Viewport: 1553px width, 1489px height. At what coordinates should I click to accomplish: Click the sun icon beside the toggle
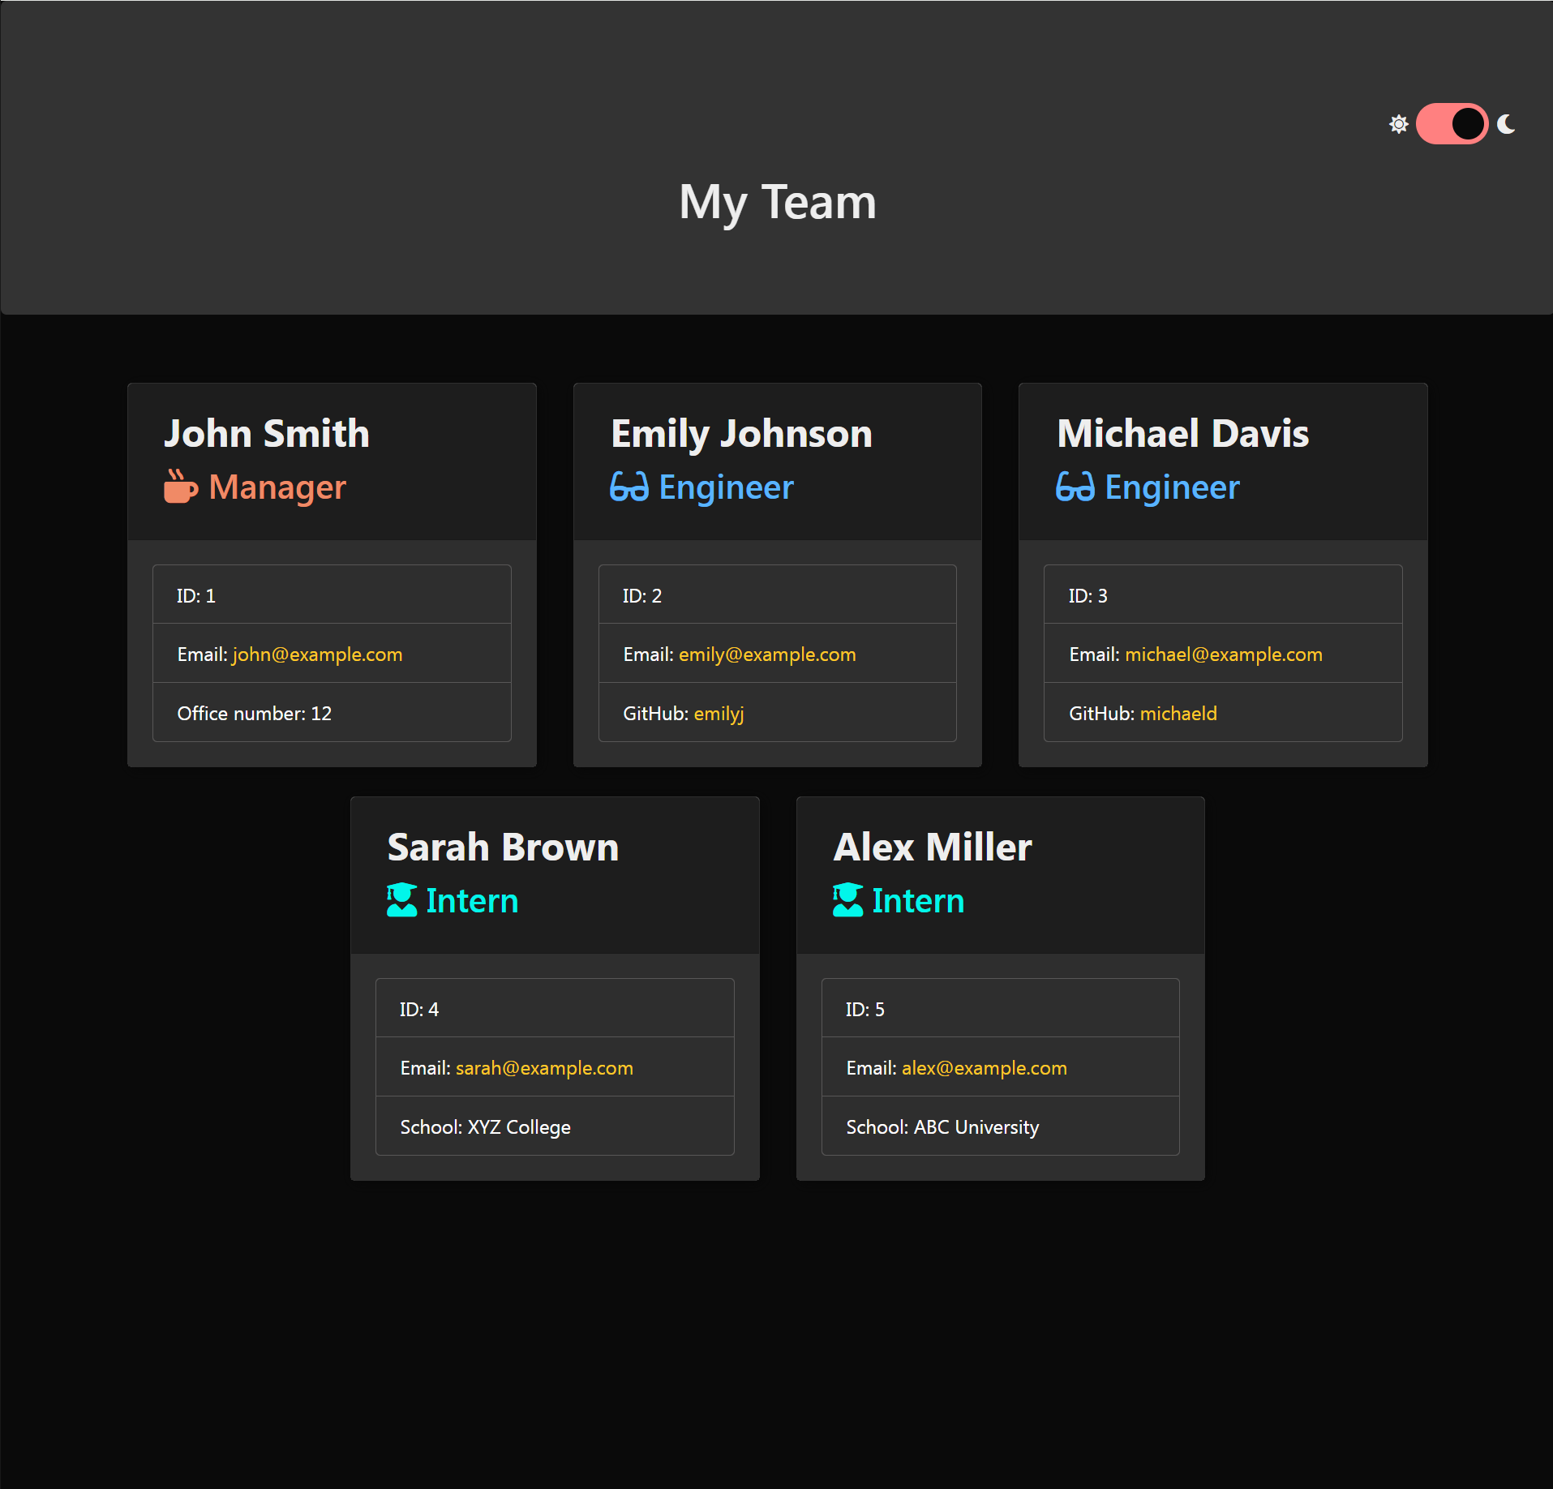click(x=1398, y=124)
